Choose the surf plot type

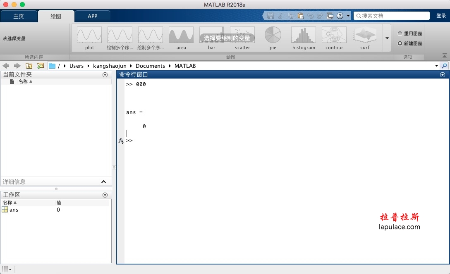pos(365,38)
